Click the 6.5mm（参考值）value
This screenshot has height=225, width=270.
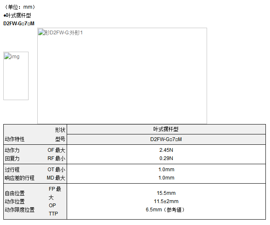(x=166, y=210)
